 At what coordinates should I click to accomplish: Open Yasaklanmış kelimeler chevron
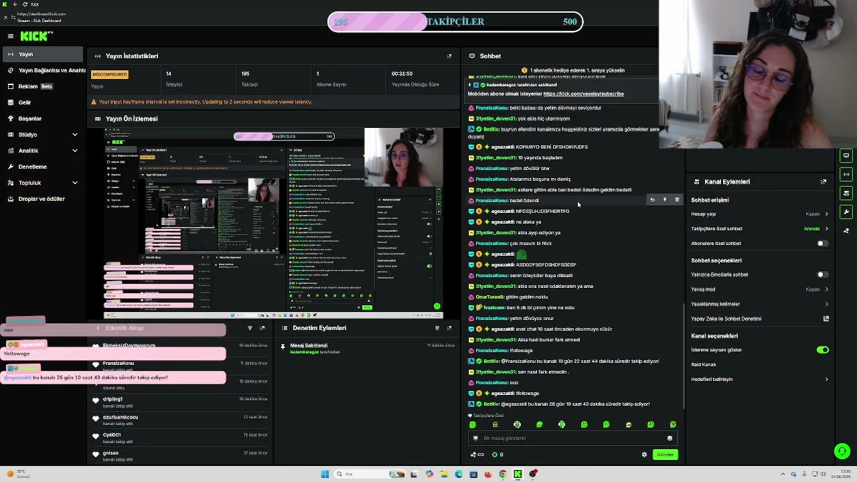click(826, 304)
